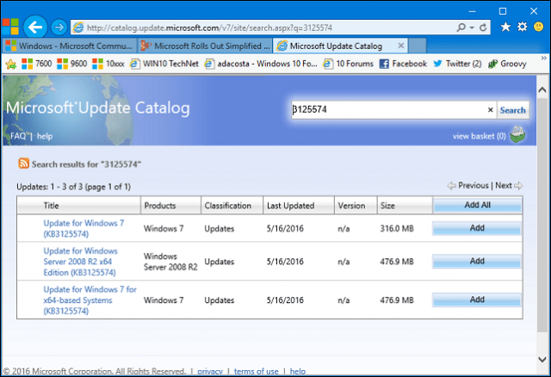This screenshot has height=377, width=551.
Task: Add the Windows Server 2008 R2 update
Action: (x=477, y=261)
